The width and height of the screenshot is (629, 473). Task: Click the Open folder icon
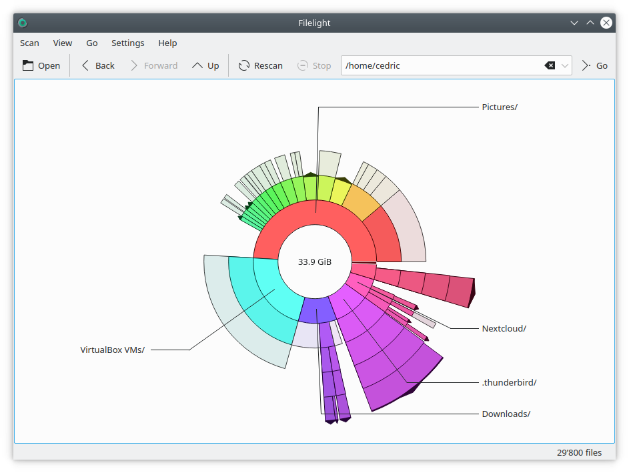(27, 65)
